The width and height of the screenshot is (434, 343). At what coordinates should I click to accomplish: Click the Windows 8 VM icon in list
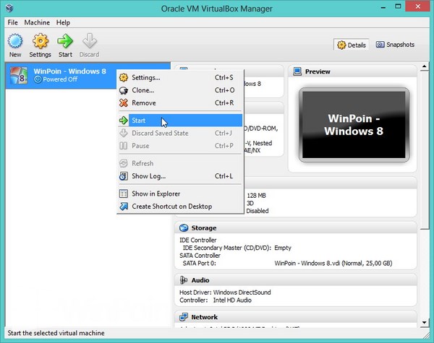(x=19, y=75)
